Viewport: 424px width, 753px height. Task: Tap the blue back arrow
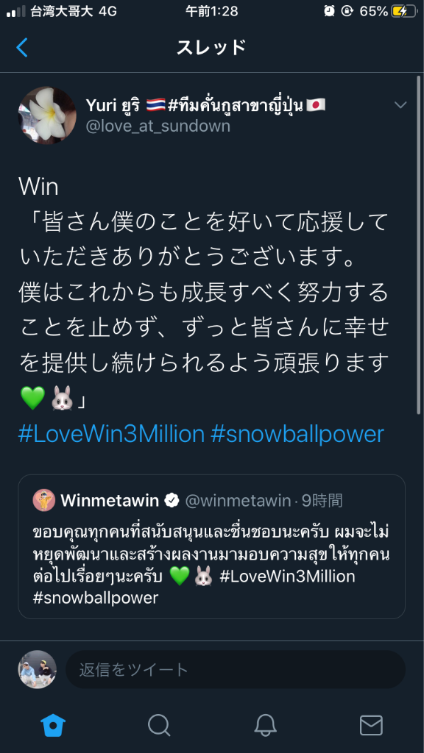click(22, 48)
